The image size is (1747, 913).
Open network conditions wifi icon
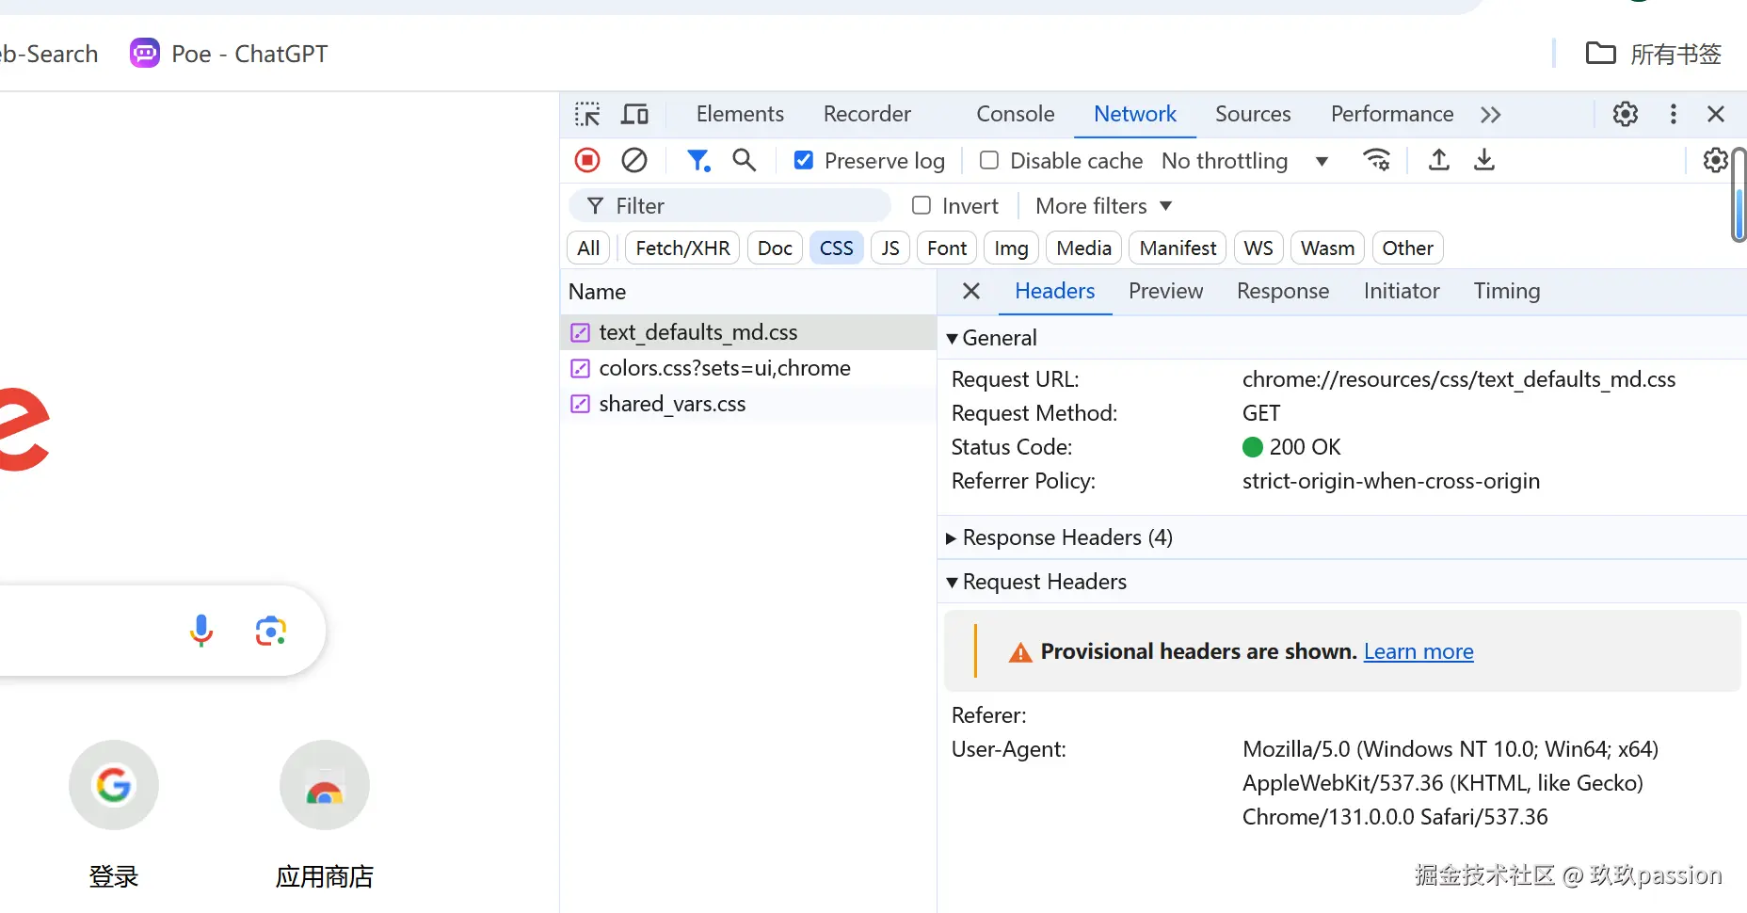point(1376,160)
